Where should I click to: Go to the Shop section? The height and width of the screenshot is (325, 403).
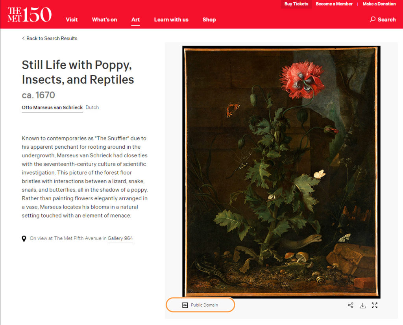[209, 20]
